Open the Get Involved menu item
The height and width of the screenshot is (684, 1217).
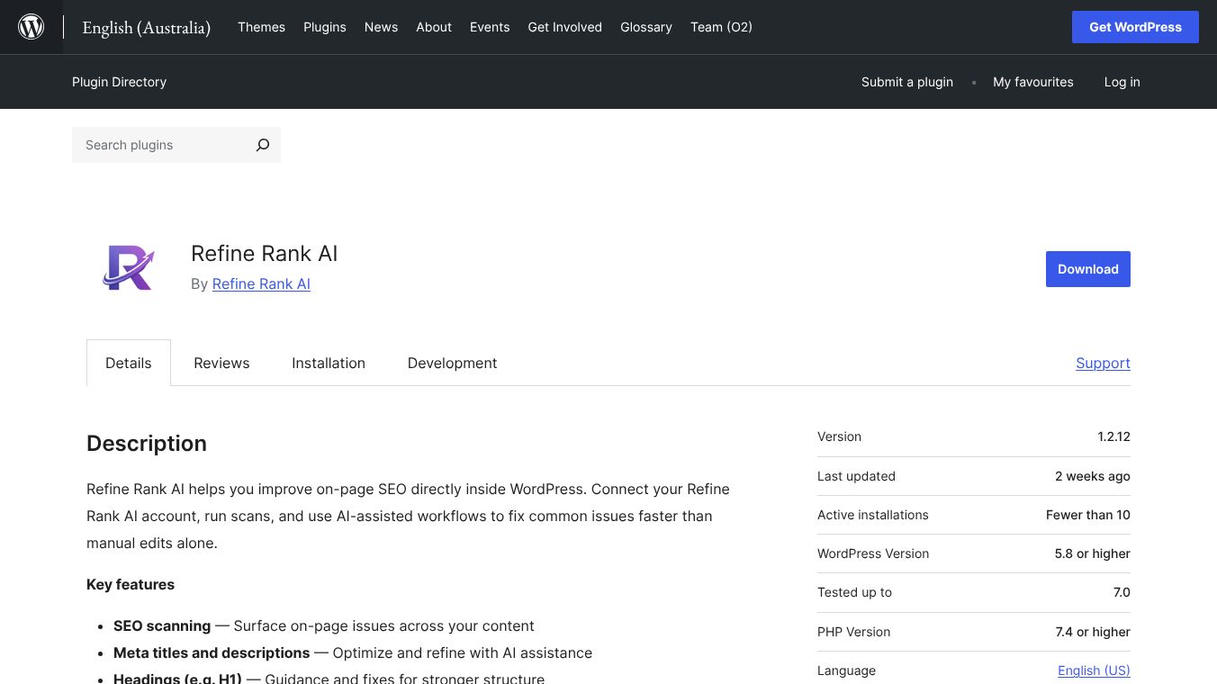(x=565, y=27)
